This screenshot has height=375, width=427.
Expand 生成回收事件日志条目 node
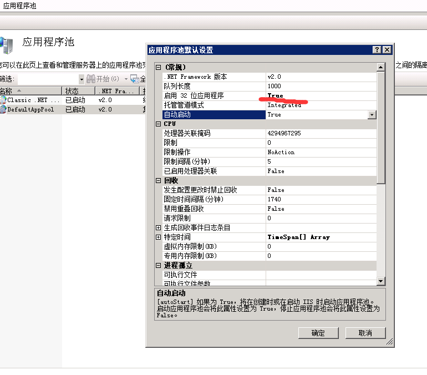(158, 228)
